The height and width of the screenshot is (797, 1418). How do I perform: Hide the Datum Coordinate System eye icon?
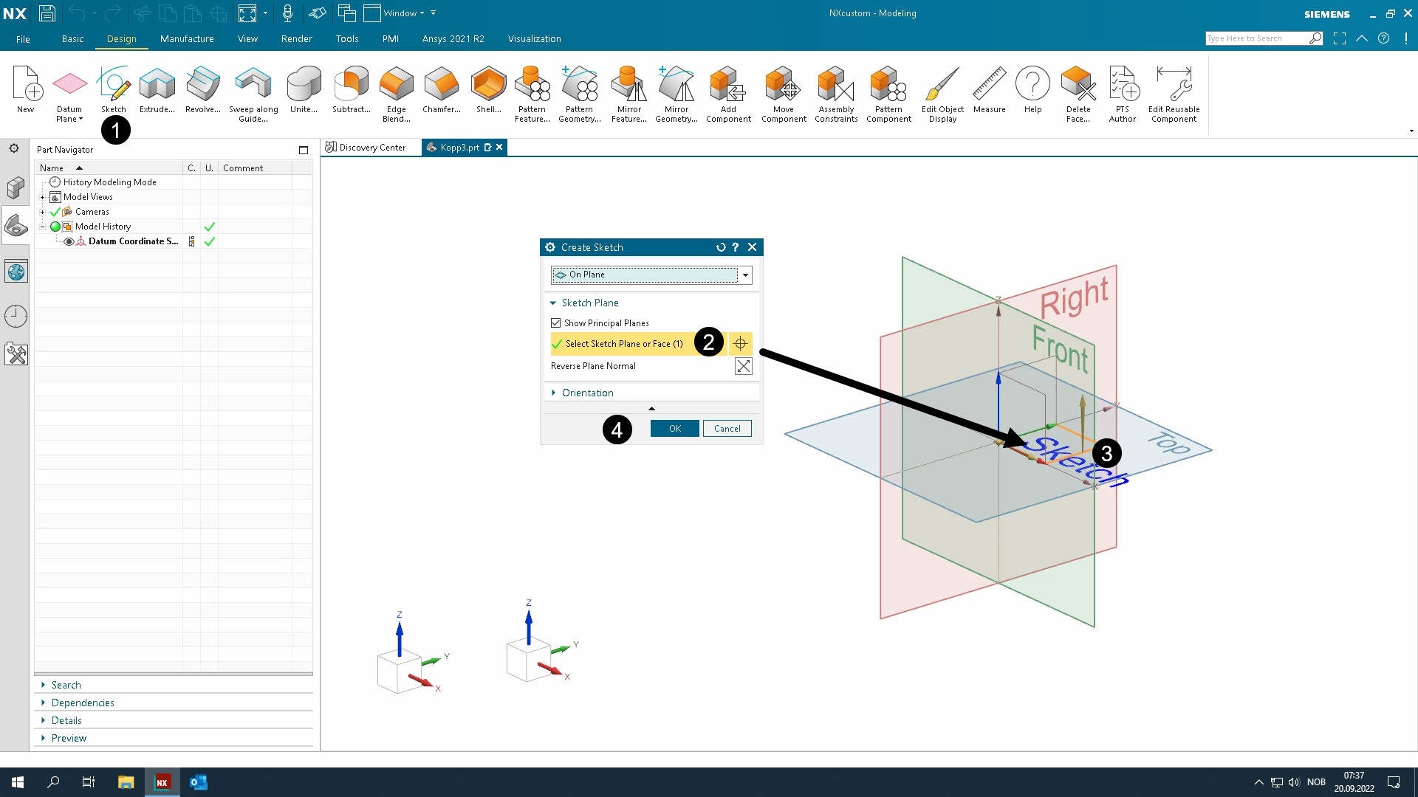[69, 241]
